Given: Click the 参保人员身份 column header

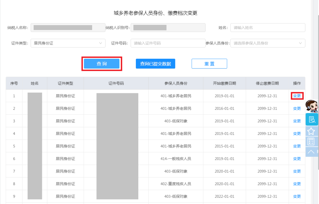Looking at the screenshot, I should [176, 83].
